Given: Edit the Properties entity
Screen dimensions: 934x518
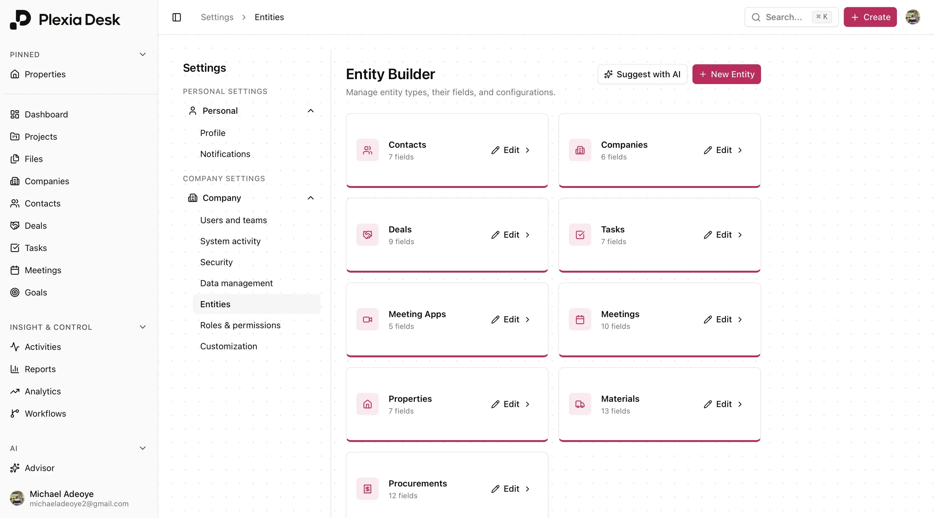Looking at the screenshot, I should pos(511,404).
